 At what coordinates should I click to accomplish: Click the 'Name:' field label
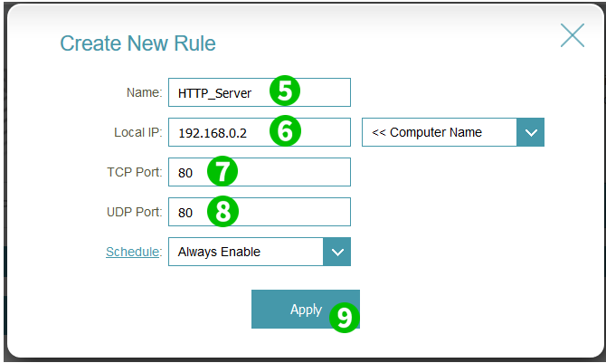pyautogui.click(x=143, y=92)
